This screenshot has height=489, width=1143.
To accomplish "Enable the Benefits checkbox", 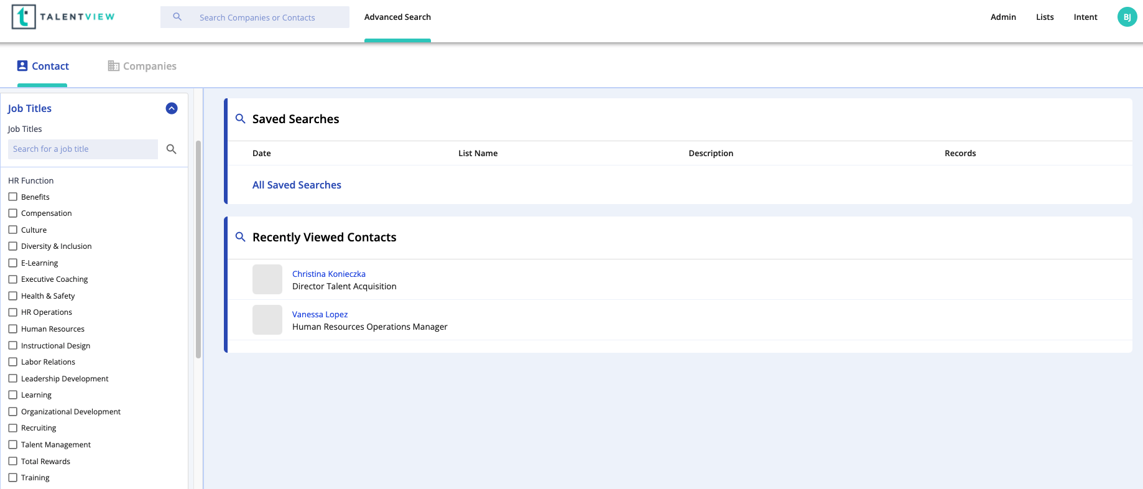I will pos(12,197).
